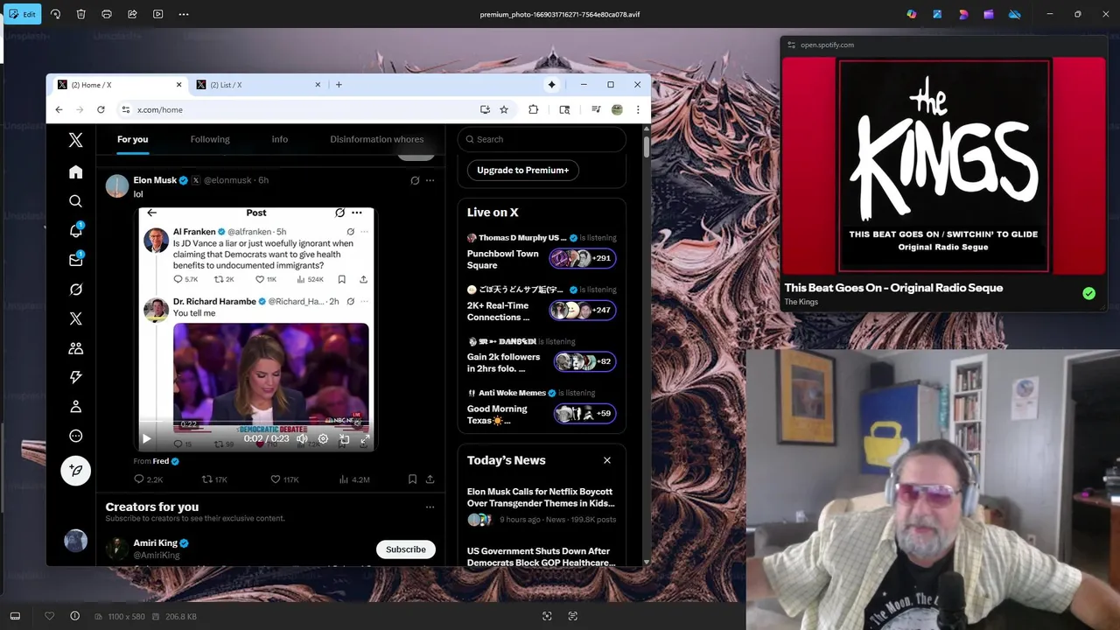Open Photos 'See more' ellipsis menu

tap(183, 14)
